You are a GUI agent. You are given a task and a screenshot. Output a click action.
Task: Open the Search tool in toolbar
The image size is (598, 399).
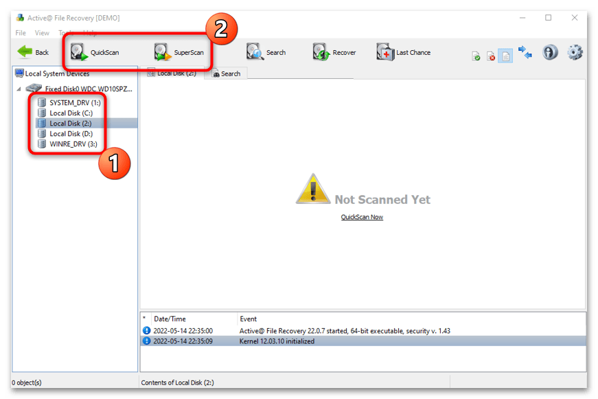(266, 52)
